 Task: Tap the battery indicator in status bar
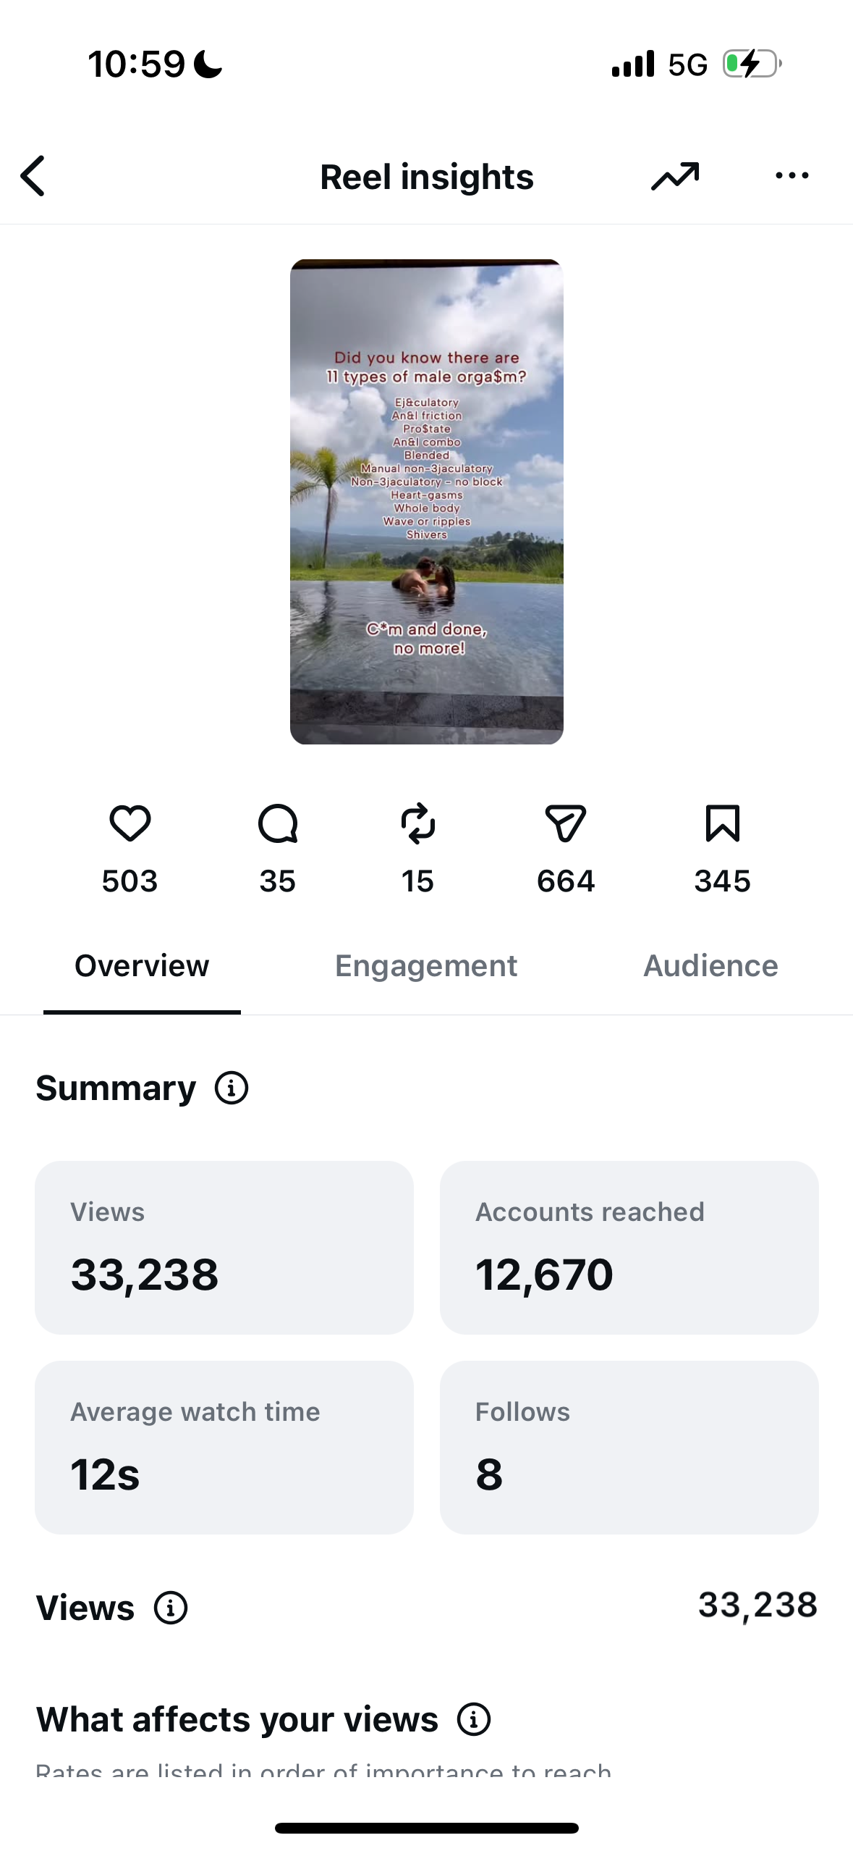pyautogui.click(x=752, y=64)
